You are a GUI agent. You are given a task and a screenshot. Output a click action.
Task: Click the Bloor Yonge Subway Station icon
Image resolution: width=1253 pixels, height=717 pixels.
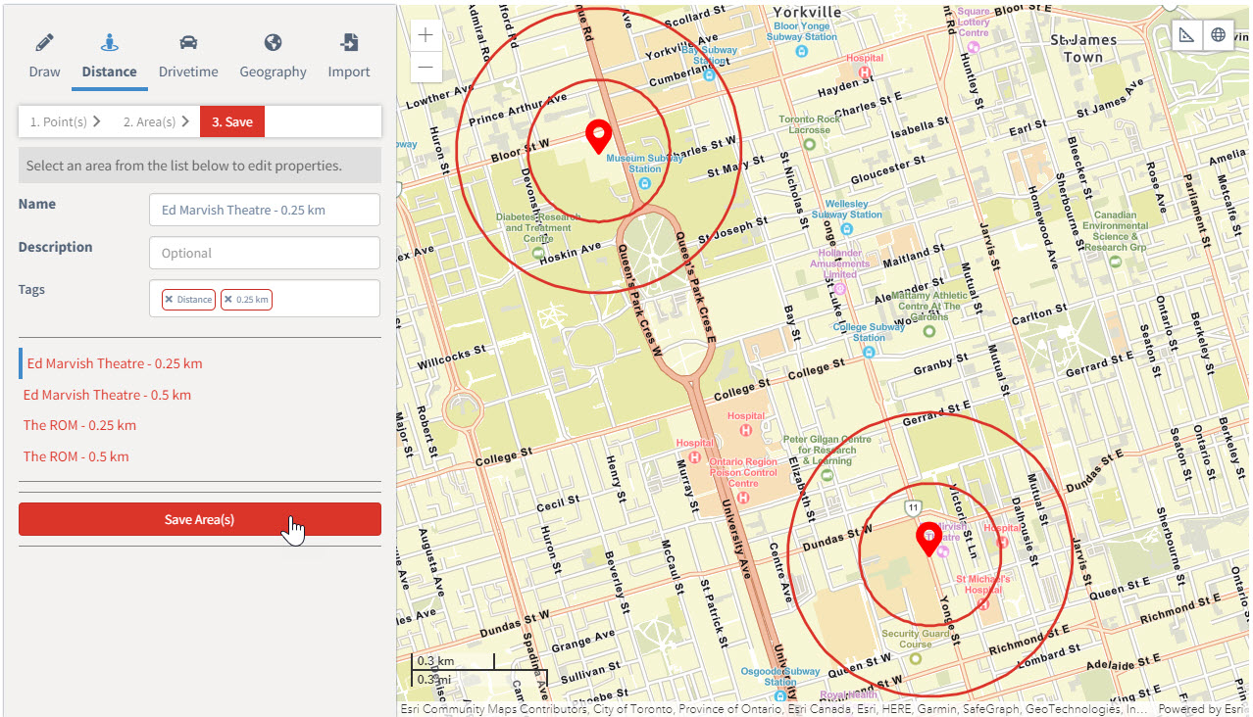pyautogui.click(x=802, y=51)
